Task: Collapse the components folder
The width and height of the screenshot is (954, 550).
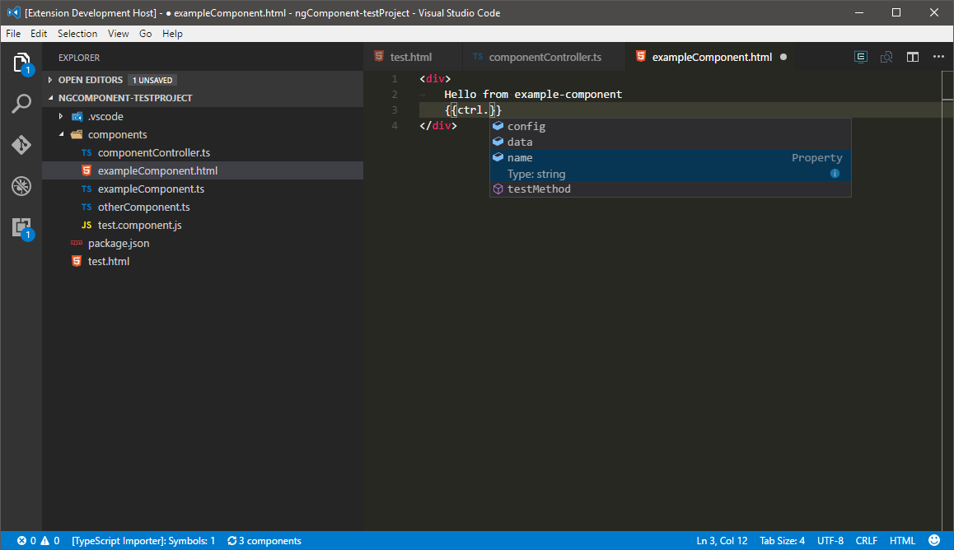Action: 203,134
